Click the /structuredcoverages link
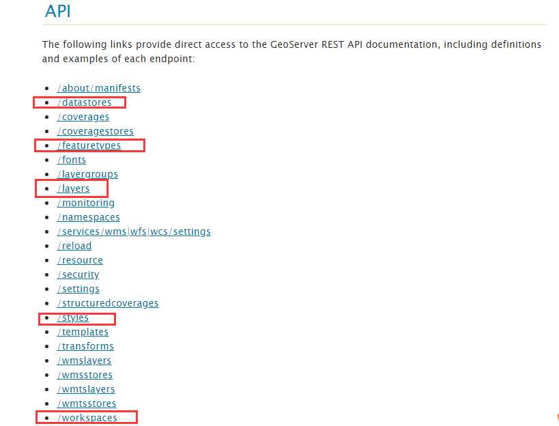The height and width of the screenshot is (426, 559). 108,303
